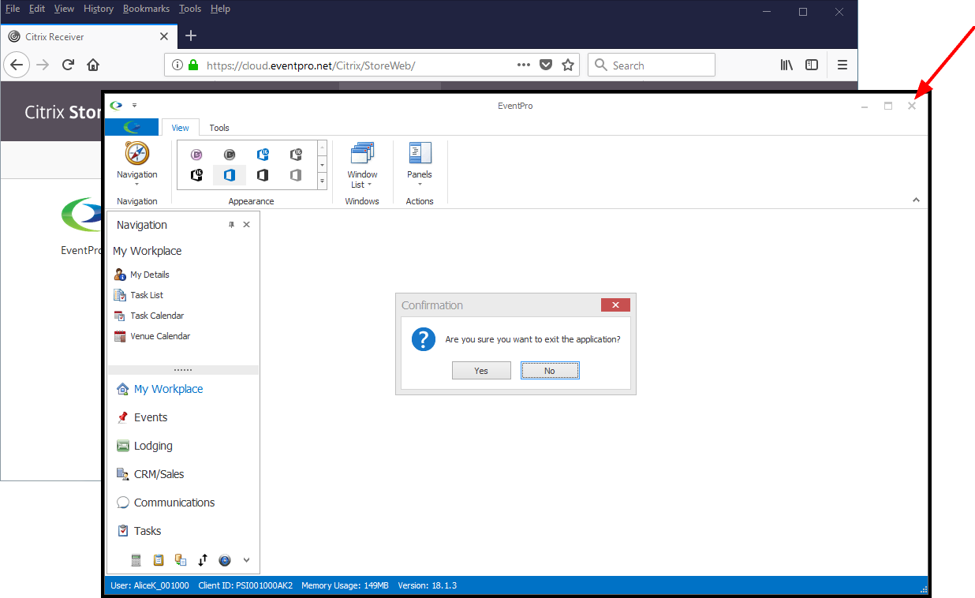The image size is (975, 598).
Task: Toggle Firefox sidebars icon
Action: click(x=811, y=65)
